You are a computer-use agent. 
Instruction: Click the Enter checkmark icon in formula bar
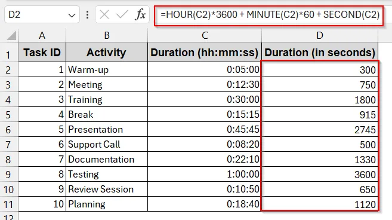click(122, 14)
